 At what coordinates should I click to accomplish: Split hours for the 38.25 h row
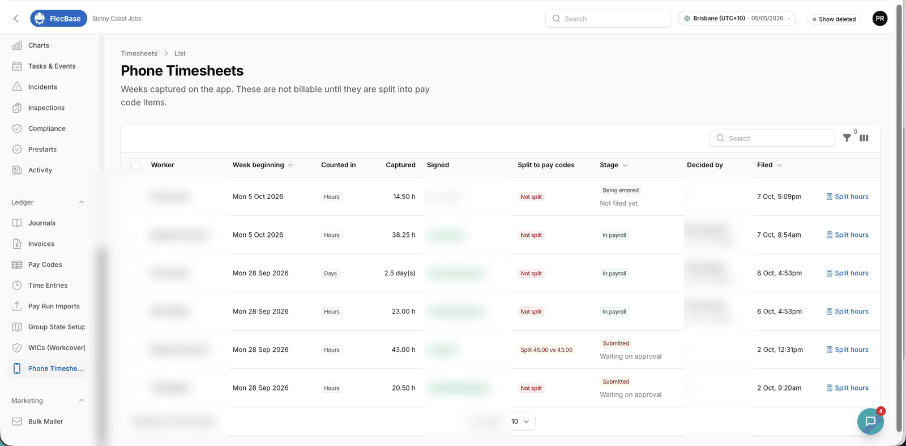[x=847, y=235]
